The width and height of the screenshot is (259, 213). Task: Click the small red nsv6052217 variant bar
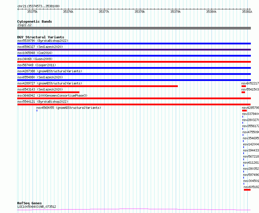(244, 86)
